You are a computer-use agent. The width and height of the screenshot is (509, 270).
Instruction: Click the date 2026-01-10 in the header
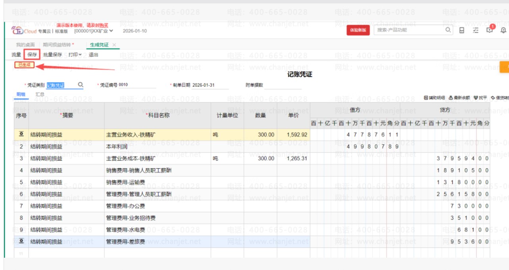(135, 31)
